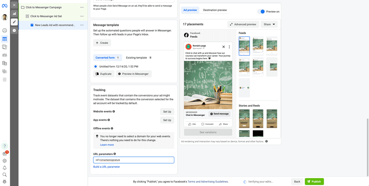
Task: Switch to the Destination preview tab
Action: (215, 10)
